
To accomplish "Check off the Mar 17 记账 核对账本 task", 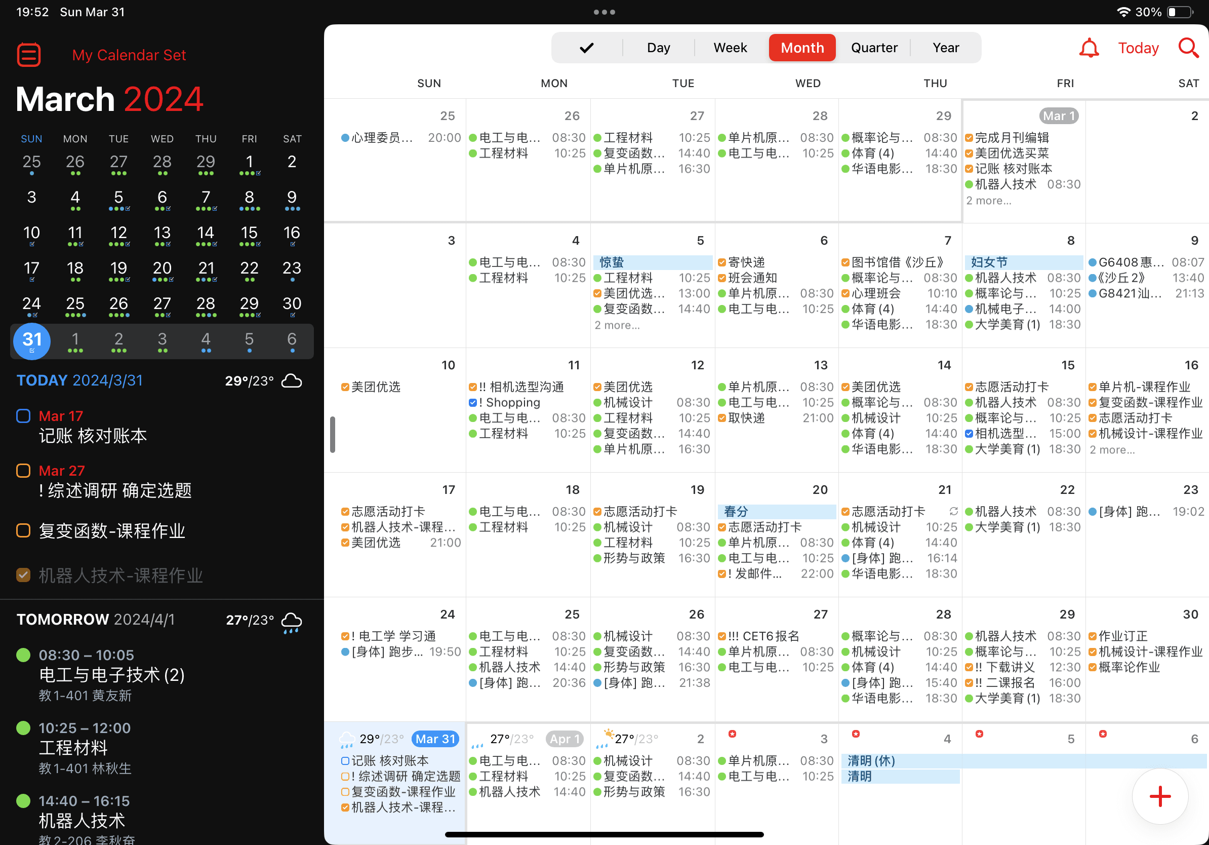I will [x=23, y=416].
